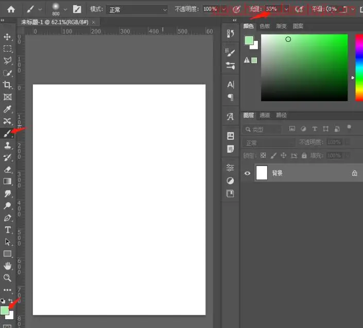Viewport: 363px width, 328px height.
Task: Collapse the right panels double-arrow
Action: (235, 20)
